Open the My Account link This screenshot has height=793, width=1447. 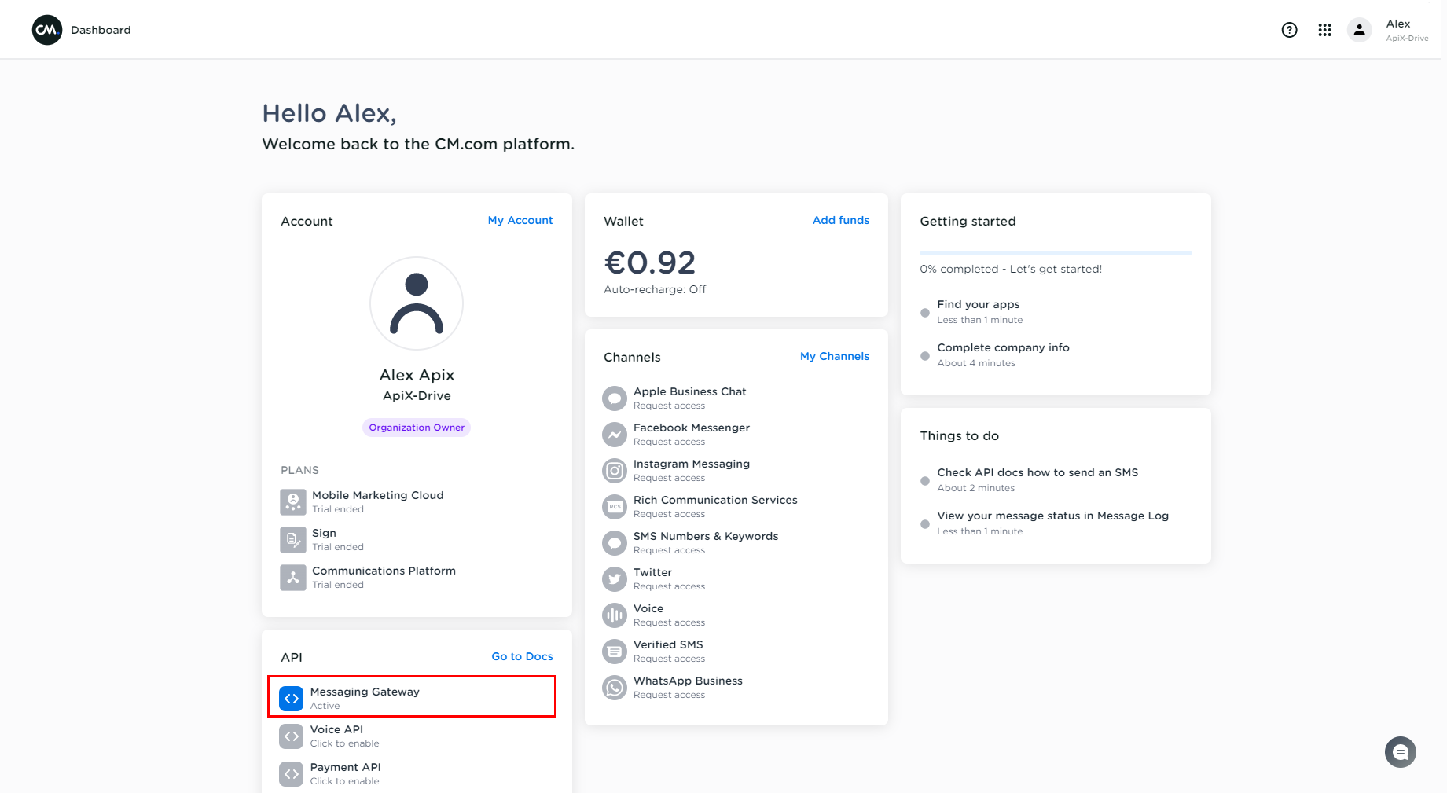pyautogui.click(x=520, y=220)
